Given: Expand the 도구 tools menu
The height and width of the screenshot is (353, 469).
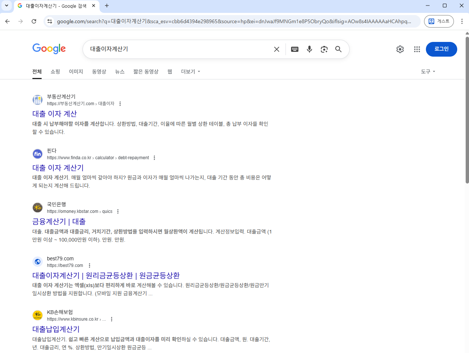Looking at the screenshot, I should coord(428,72).
